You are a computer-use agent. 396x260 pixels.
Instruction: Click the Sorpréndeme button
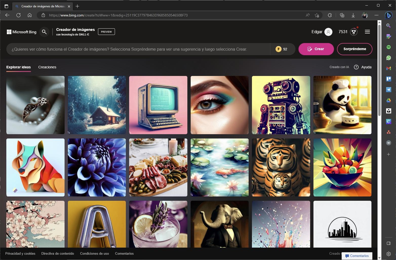(x=354, y=49)
